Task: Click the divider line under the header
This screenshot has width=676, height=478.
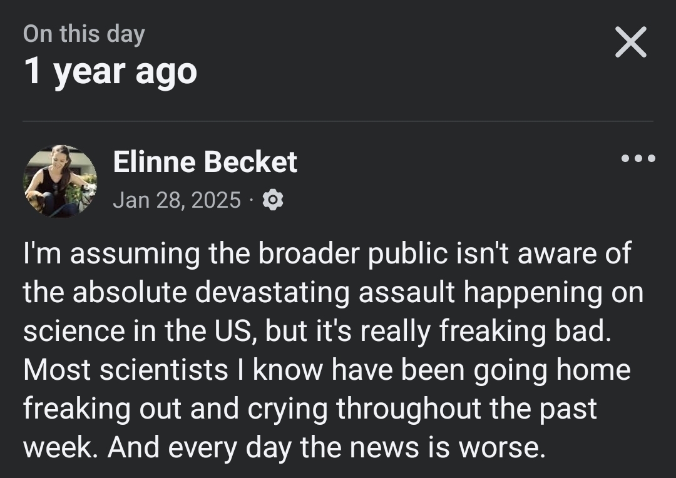Action: pos(338,121)
